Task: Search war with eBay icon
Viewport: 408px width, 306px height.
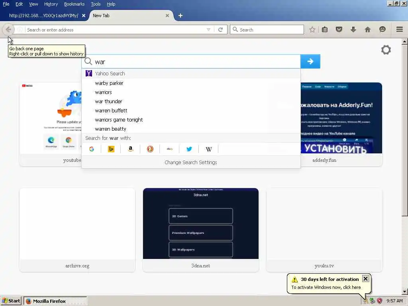Action: point(170,149)
